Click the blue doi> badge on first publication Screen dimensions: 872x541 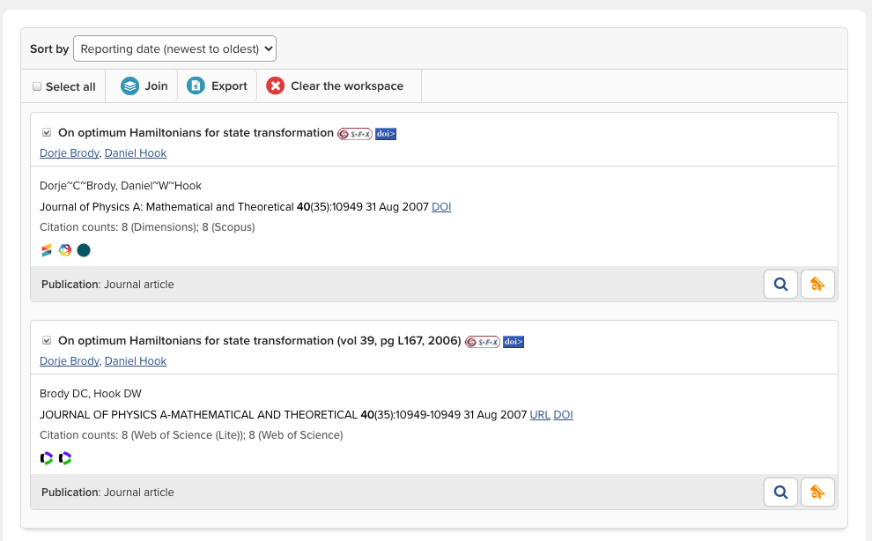(x=386, y=134)
